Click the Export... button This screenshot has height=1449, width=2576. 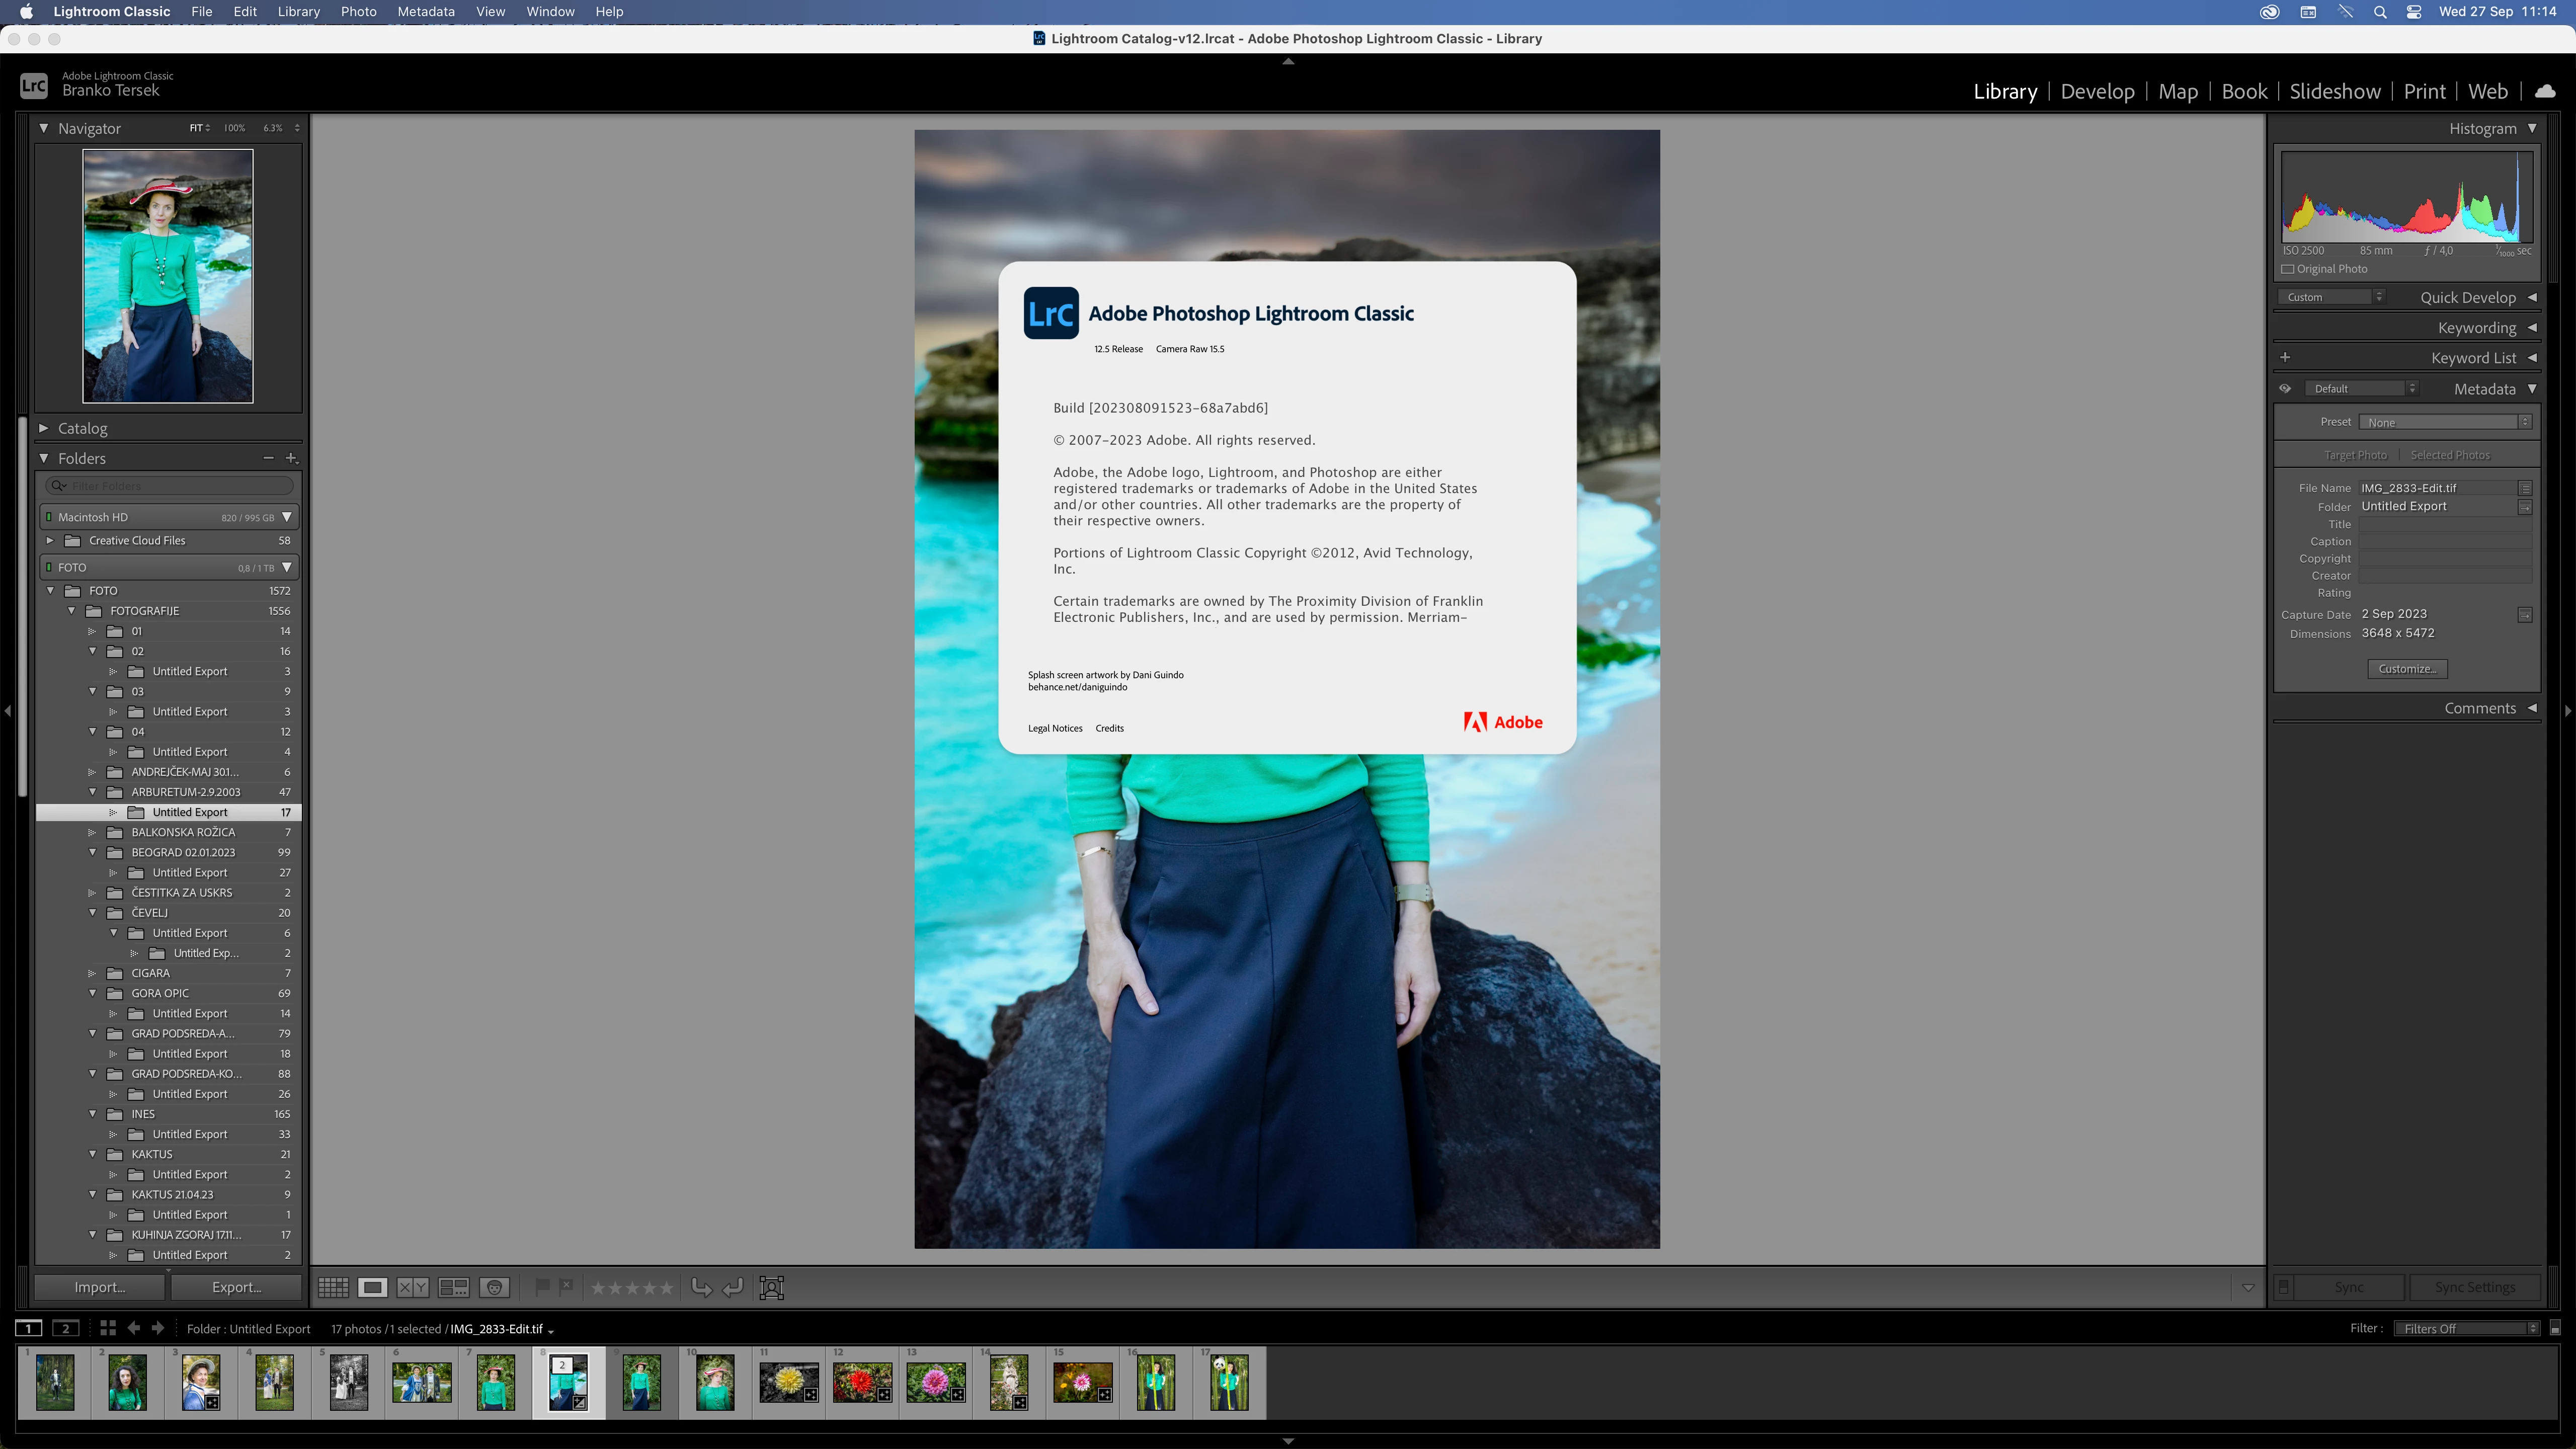pyautogui.click(x=236, y=1287)
